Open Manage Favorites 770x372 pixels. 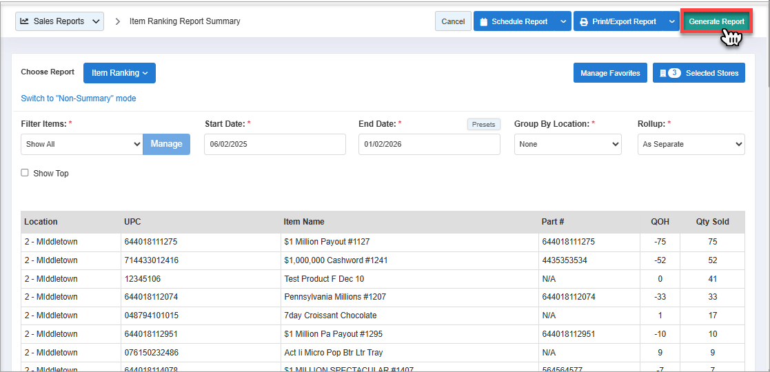pyautogui.click(x=610, y=73)
